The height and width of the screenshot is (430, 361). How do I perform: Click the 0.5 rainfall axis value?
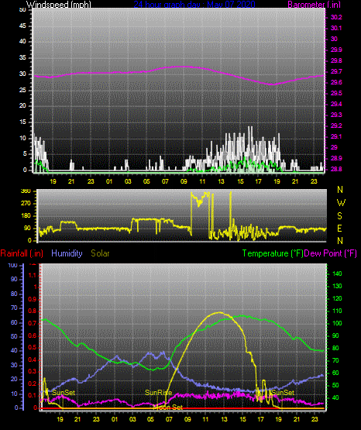[33, 347]
